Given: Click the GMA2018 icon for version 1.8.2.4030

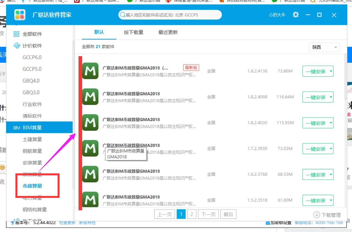Looking at the screenshot, I should pyautogui.click(x=90, y=122).
